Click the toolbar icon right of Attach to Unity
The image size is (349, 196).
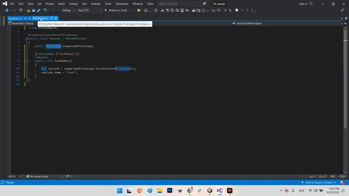coord(139,10)
